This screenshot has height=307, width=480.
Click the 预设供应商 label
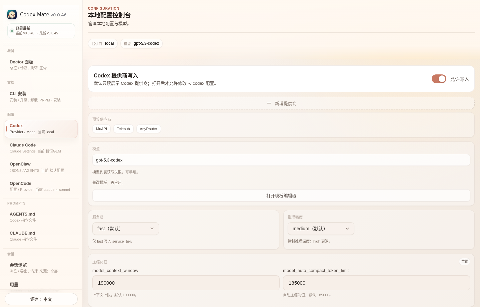click(102, 119)
